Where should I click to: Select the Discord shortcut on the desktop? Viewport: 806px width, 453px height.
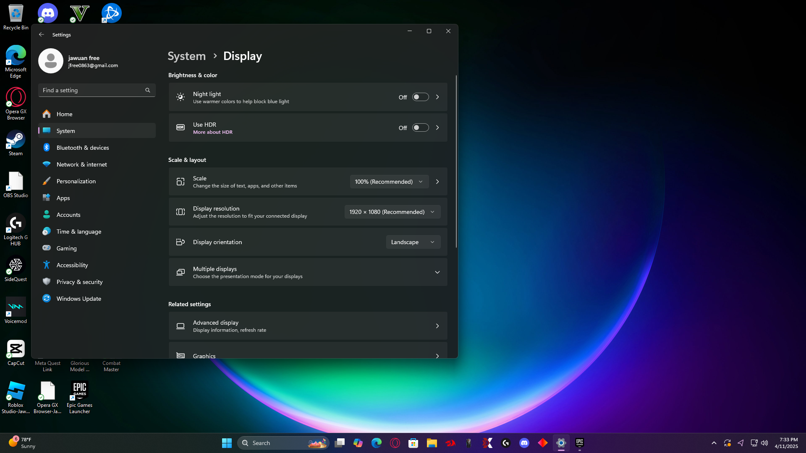pos(47,13)
